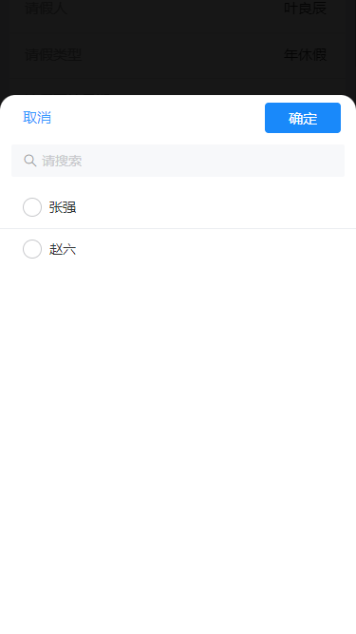Image resolution: width=356 pixels, height=634 pixels.
Task: Click the 张强 name label
Action: tap(63, 207)
